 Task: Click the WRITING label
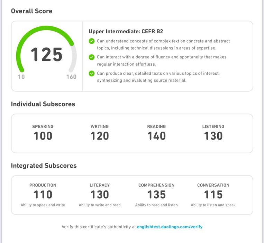100,126
